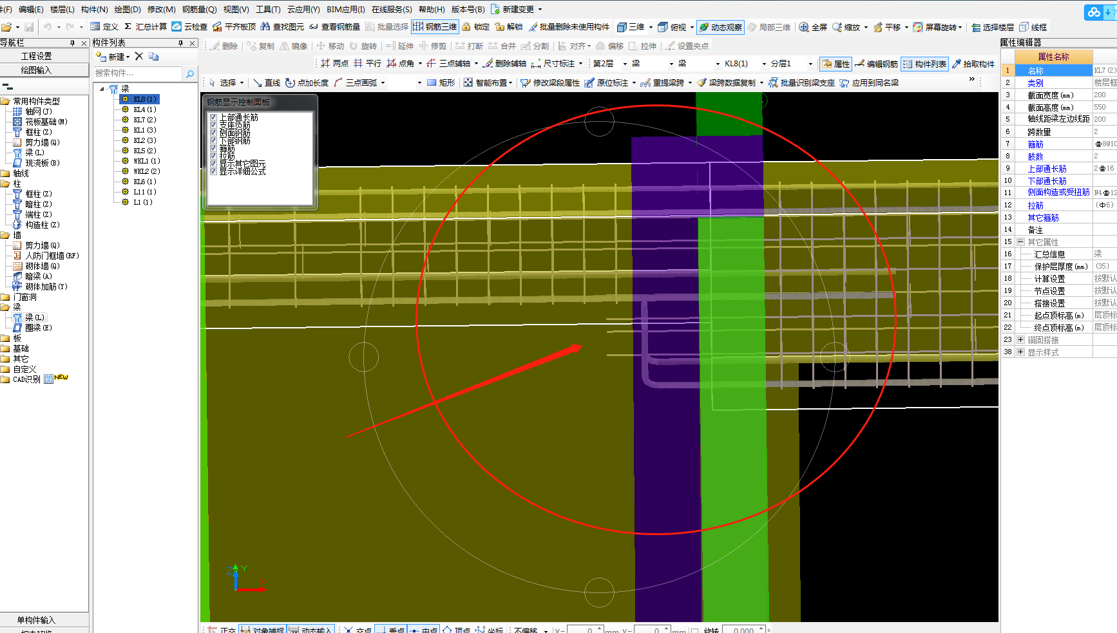Open BIM应用(I) menu

[346, 9]
